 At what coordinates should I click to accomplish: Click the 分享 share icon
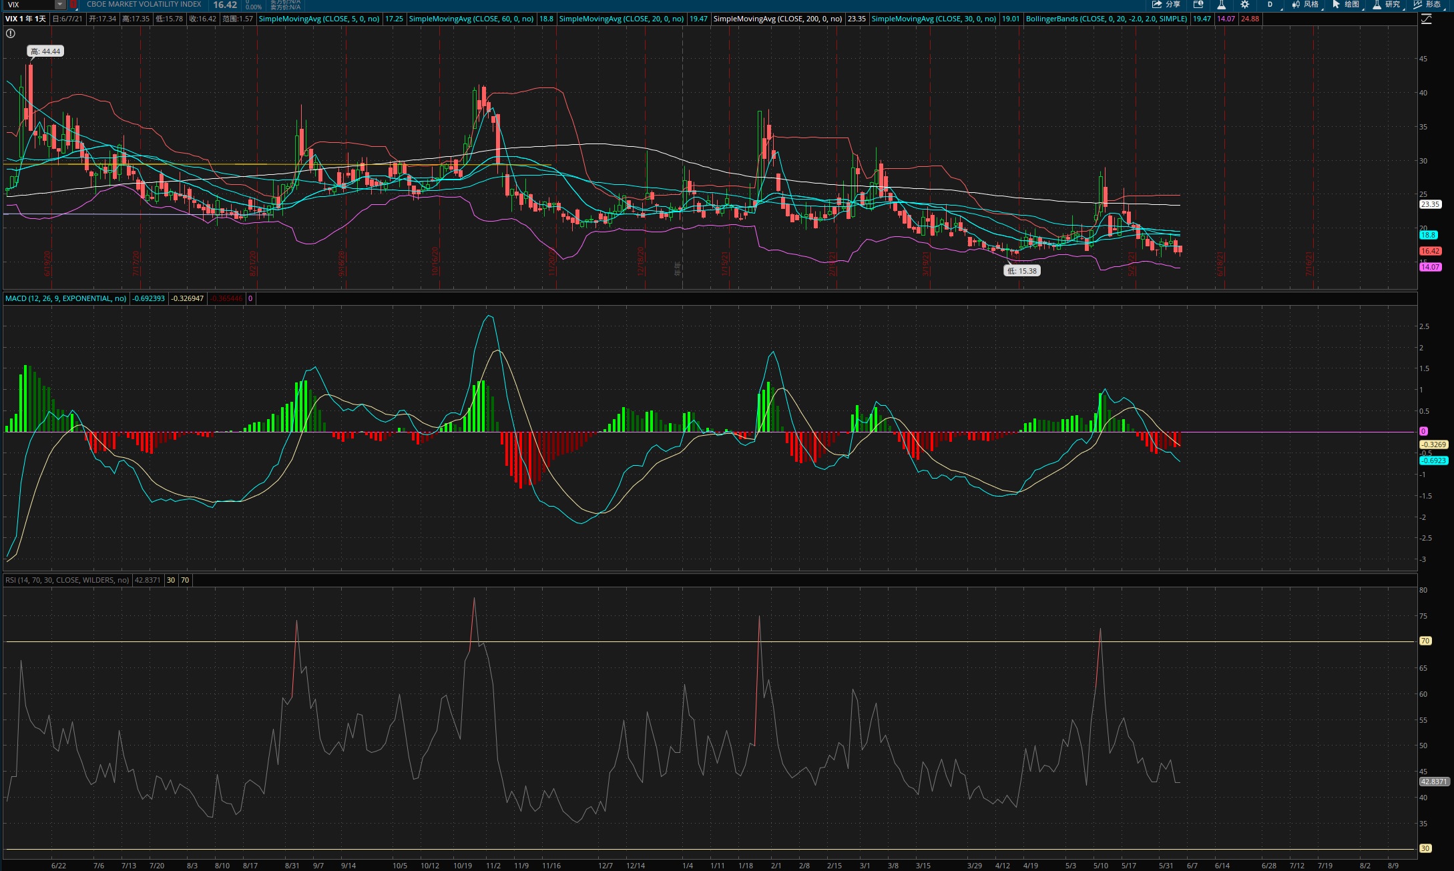[x=1166, y=4]
